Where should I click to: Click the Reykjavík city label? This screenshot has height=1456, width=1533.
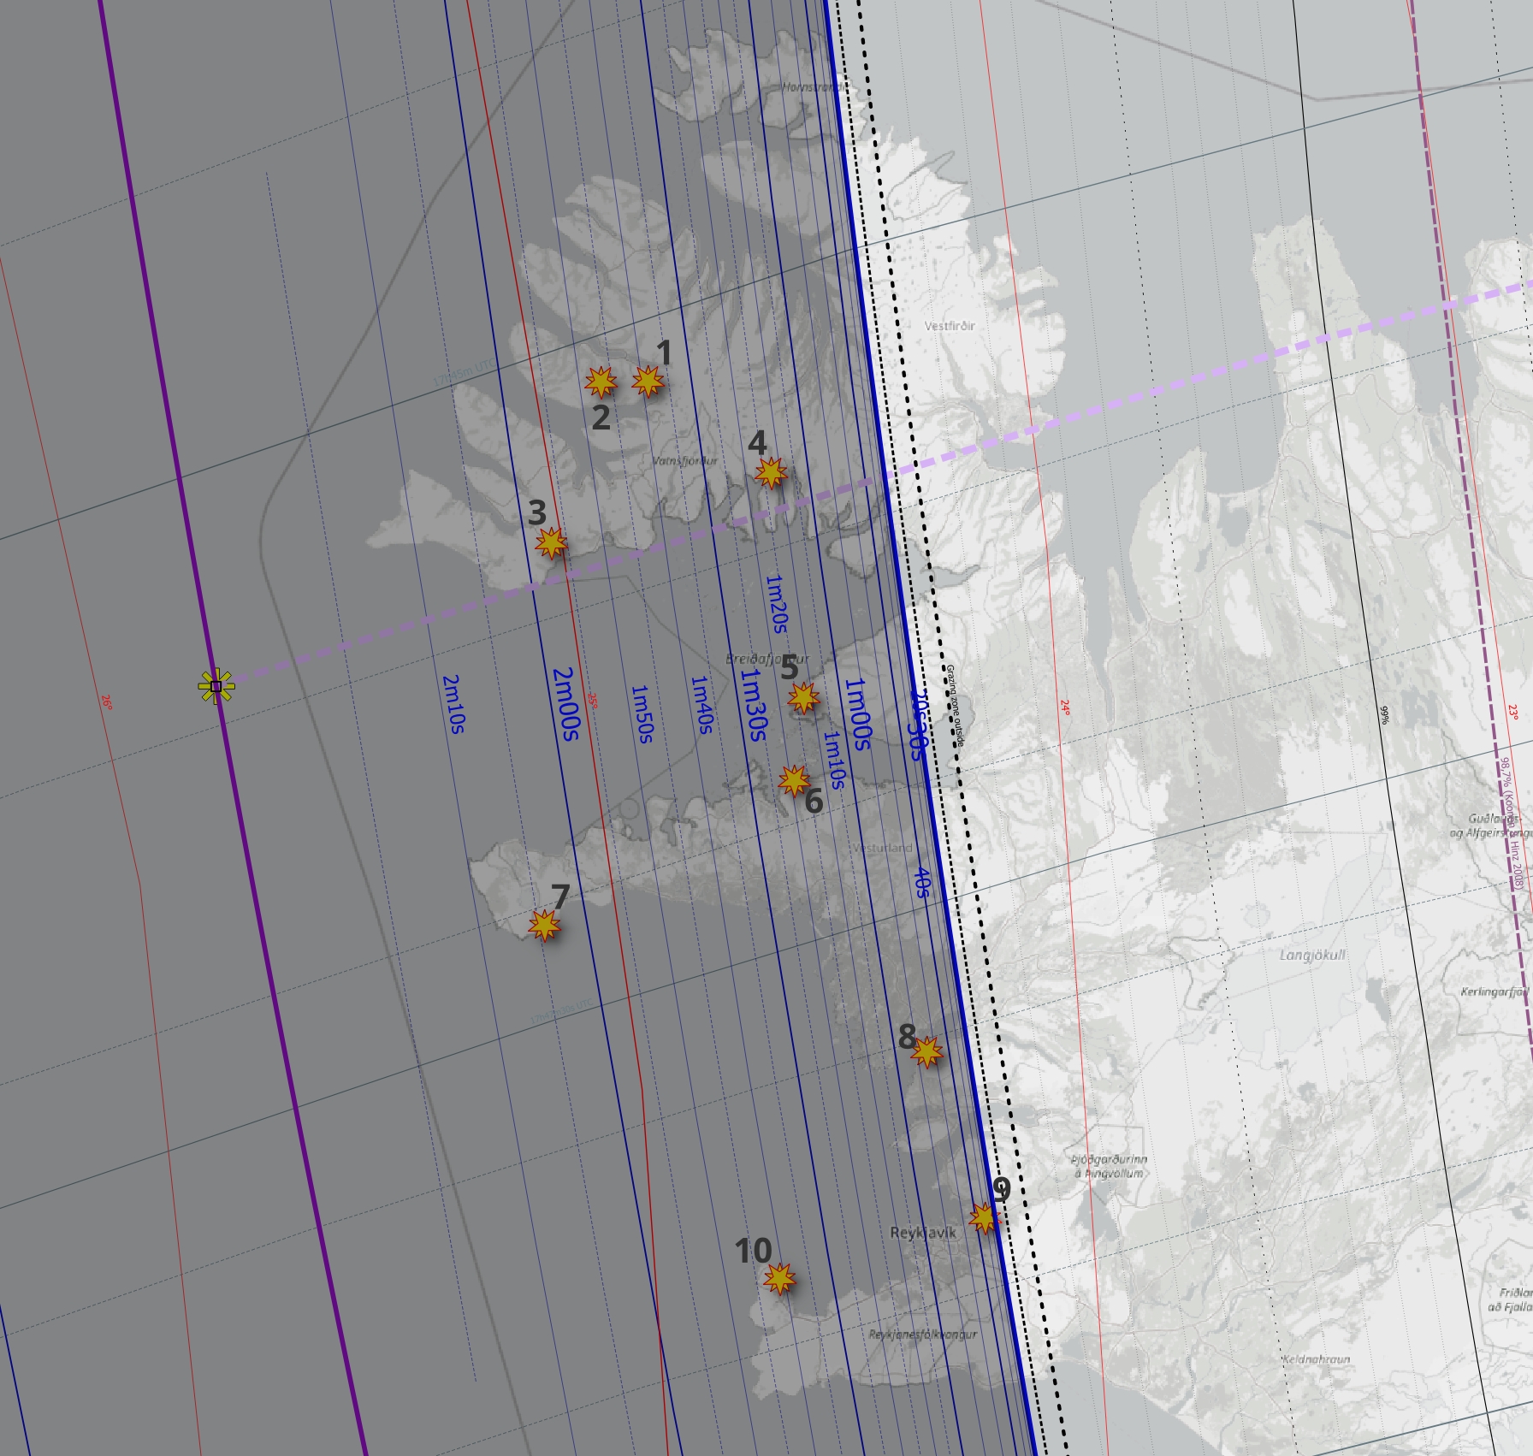pos(922,1233)
